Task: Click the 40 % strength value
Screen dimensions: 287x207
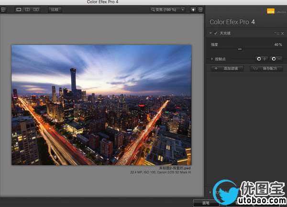Action: pyautogui.click(x=278, y=45)
